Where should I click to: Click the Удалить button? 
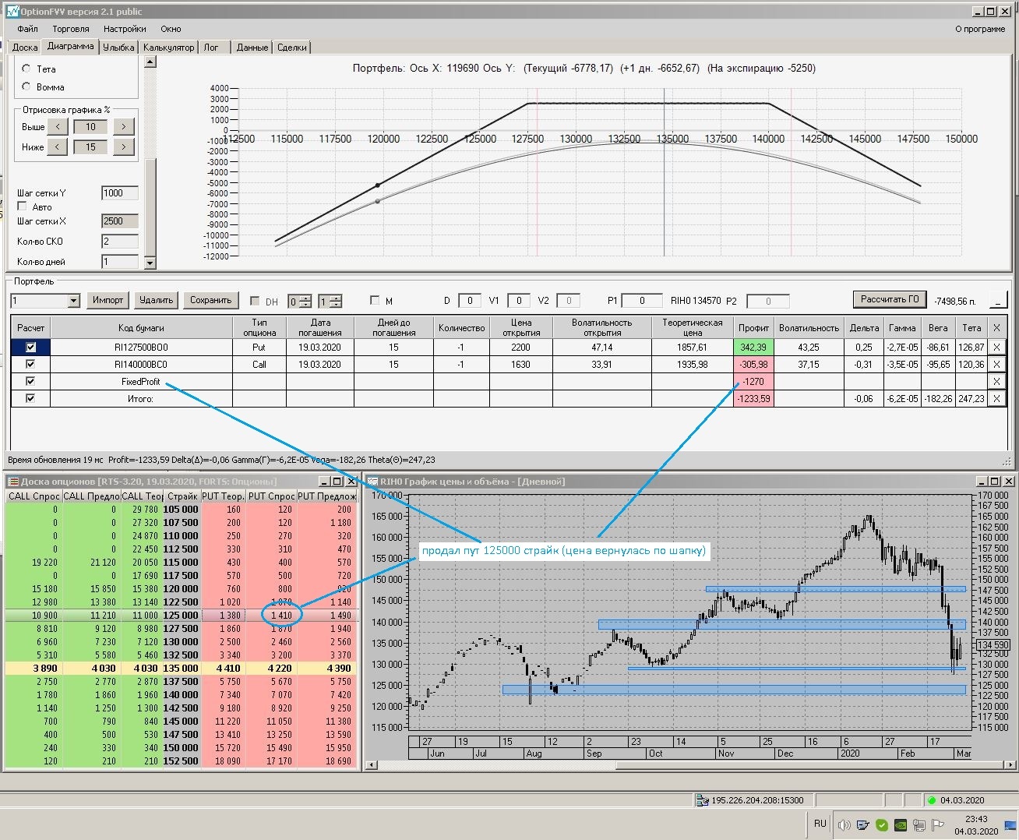(157, 300)
